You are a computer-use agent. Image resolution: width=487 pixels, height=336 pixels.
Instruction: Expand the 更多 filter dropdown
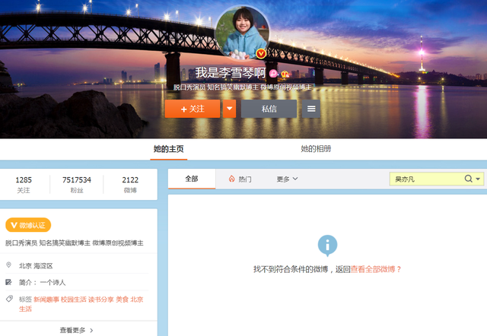287,179
